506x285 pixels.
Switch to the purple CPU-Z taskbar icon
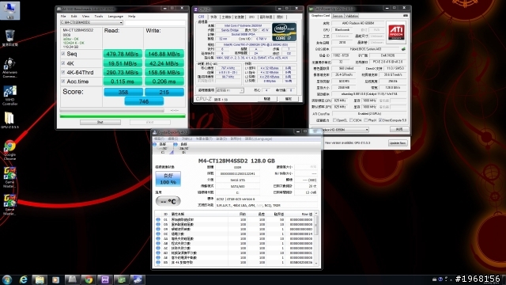[x=105, y=279]
